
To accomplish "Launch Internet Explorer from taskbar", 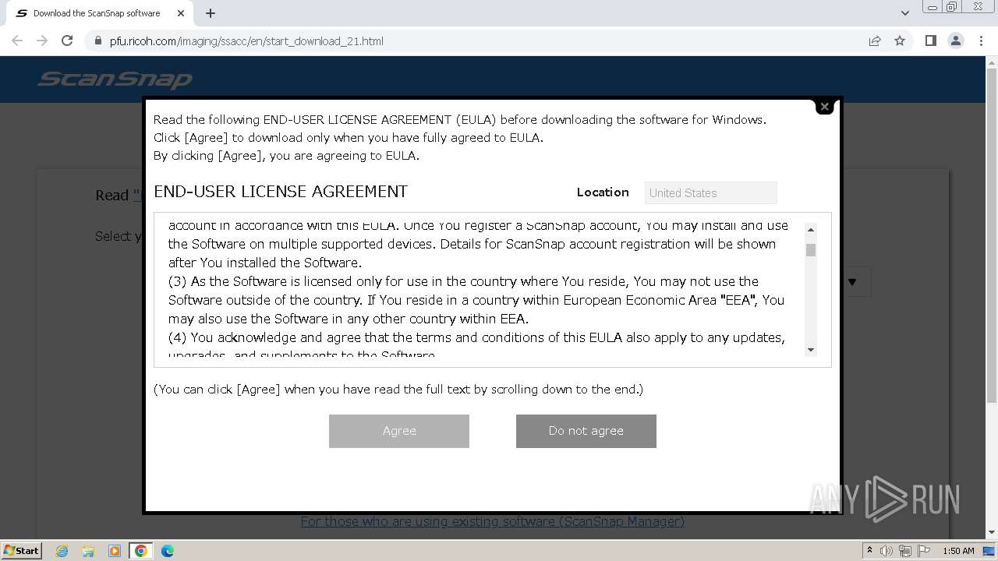I will tap(62, 551).
